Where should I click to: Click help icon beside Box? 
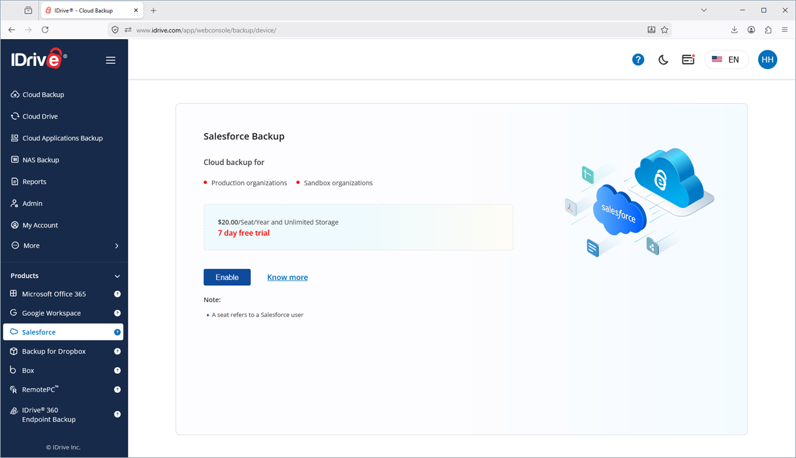[117, 371]
